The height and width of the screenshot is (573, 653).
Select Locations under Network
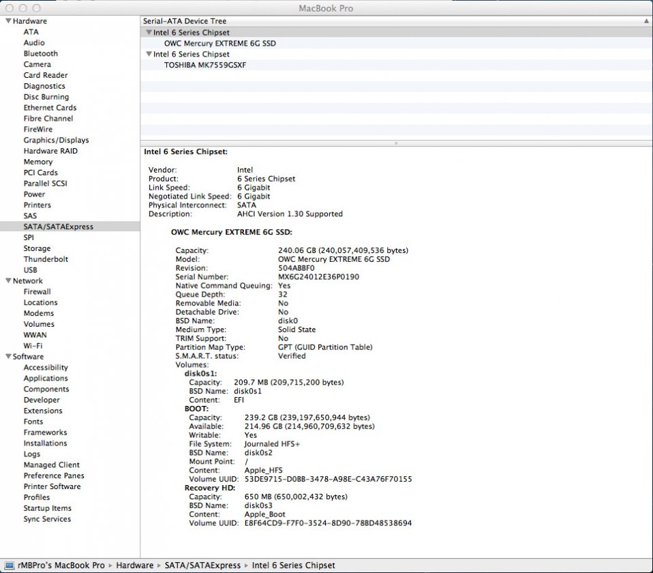coord(41,303)
